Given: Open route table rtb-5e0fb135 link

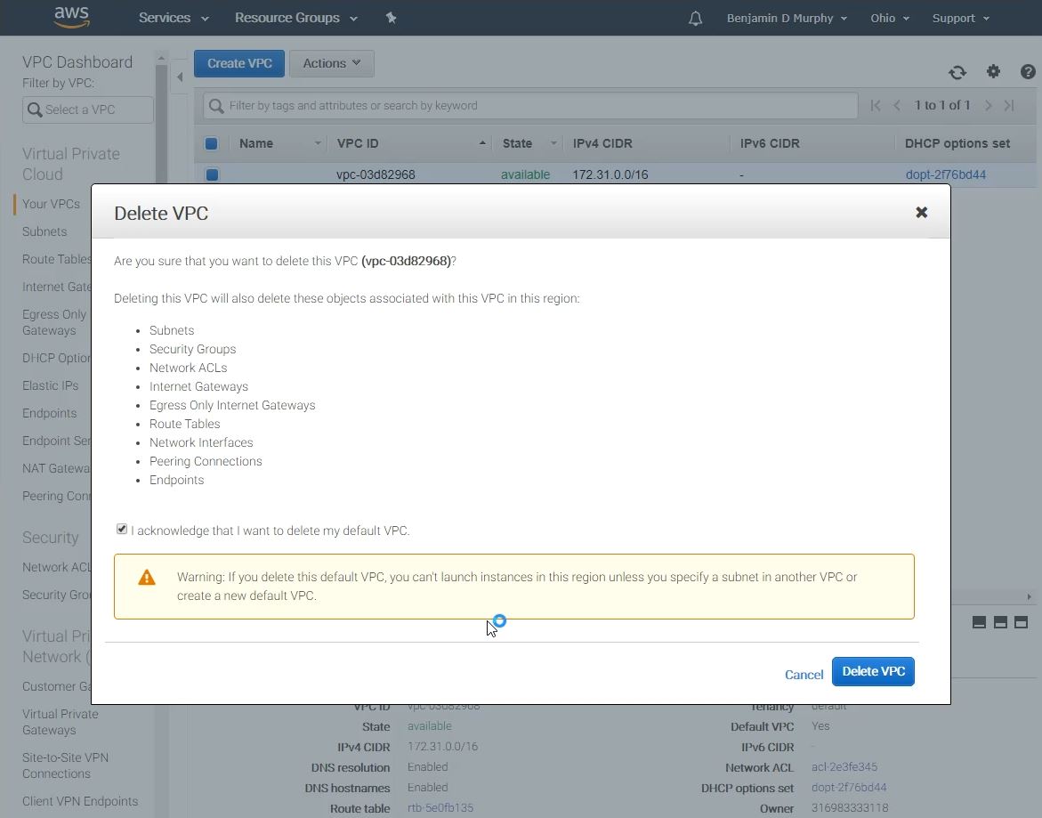Looking at the screenshot, I should (x=440, y=808).
